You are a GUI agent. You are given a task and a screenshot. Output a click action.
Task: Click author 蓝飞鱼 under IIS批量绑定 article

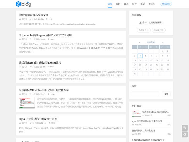click(x=25, y=19)
